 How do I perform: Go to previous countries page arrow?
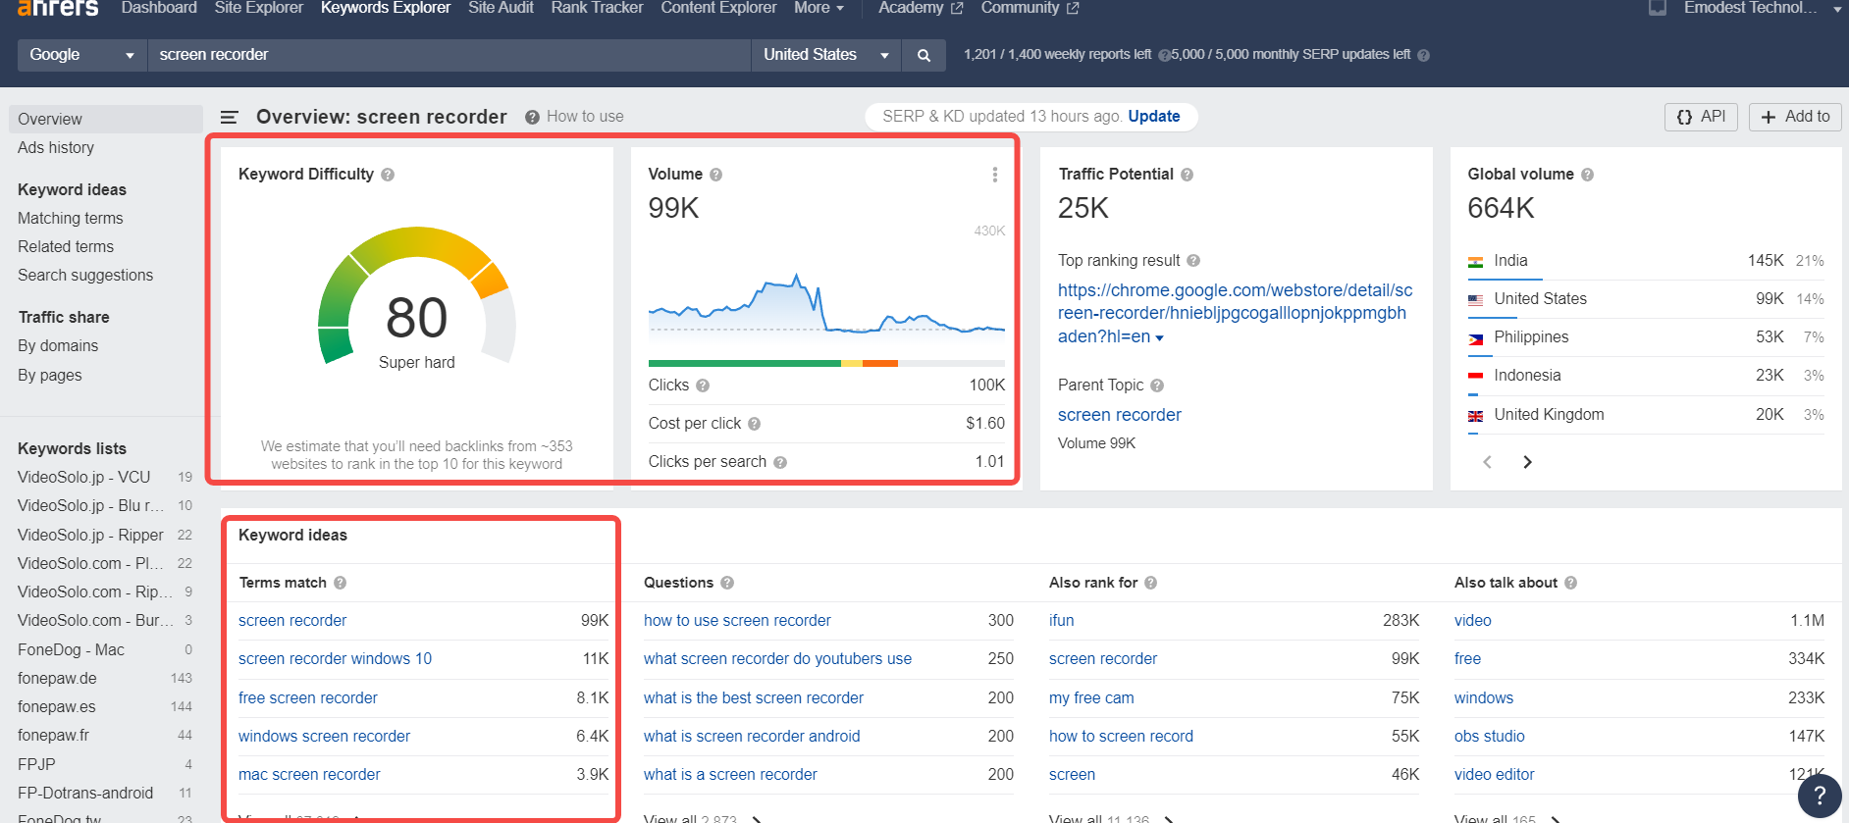tap(1488, 462)
